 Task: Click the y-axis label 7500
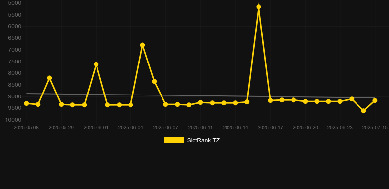coord(14,61)
